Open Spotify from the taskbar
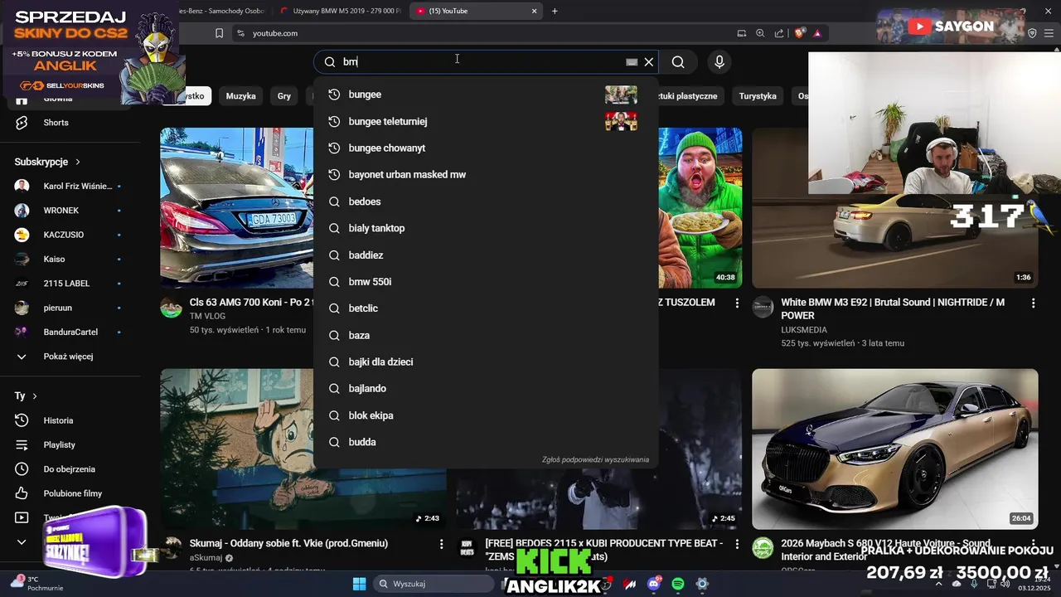1061x597 pixels. (x=678, y=584)
